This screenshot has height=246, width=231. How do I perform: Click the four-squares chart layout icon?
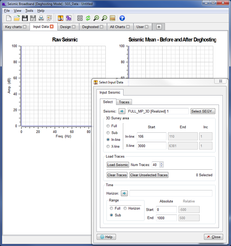[80, 18]
